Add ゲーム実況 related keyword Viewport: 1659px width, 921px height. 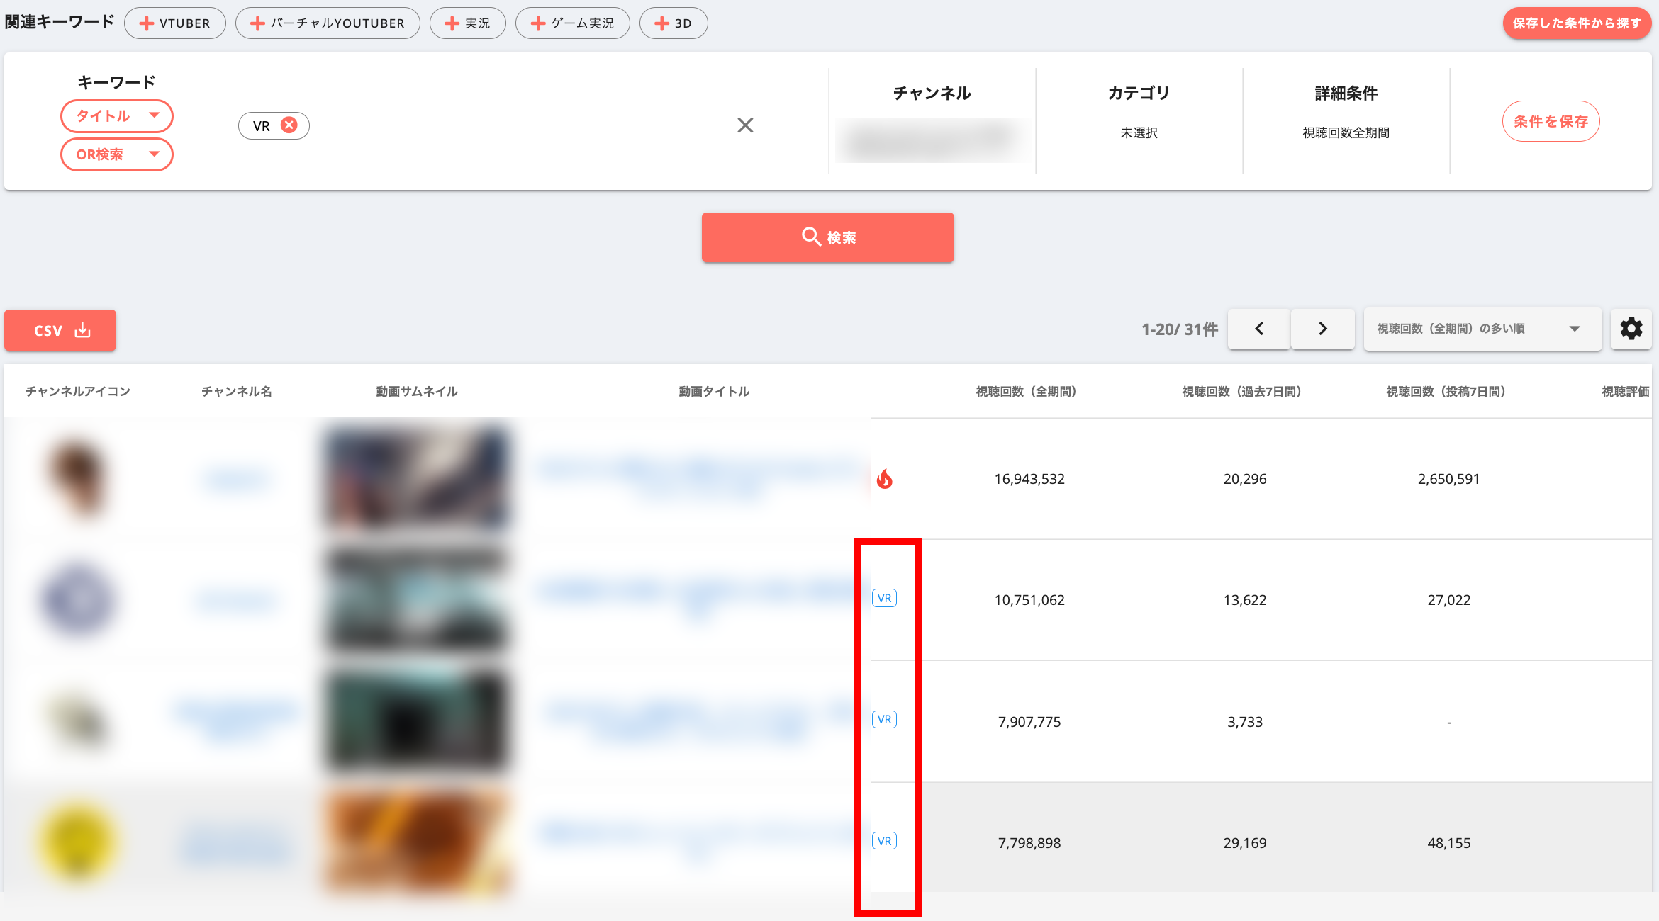pos(572,23)
